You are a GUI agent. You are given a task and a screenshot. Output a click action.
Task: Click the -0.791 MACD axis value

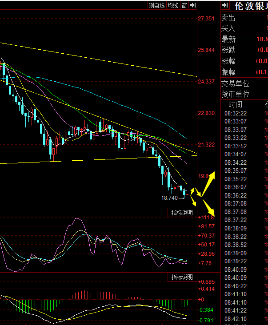point(205,321)
